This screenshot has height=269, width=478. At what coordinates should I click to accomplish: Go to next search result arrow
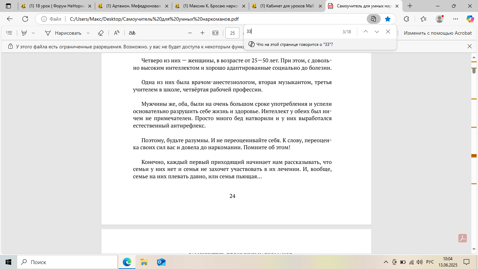[377, 32]
